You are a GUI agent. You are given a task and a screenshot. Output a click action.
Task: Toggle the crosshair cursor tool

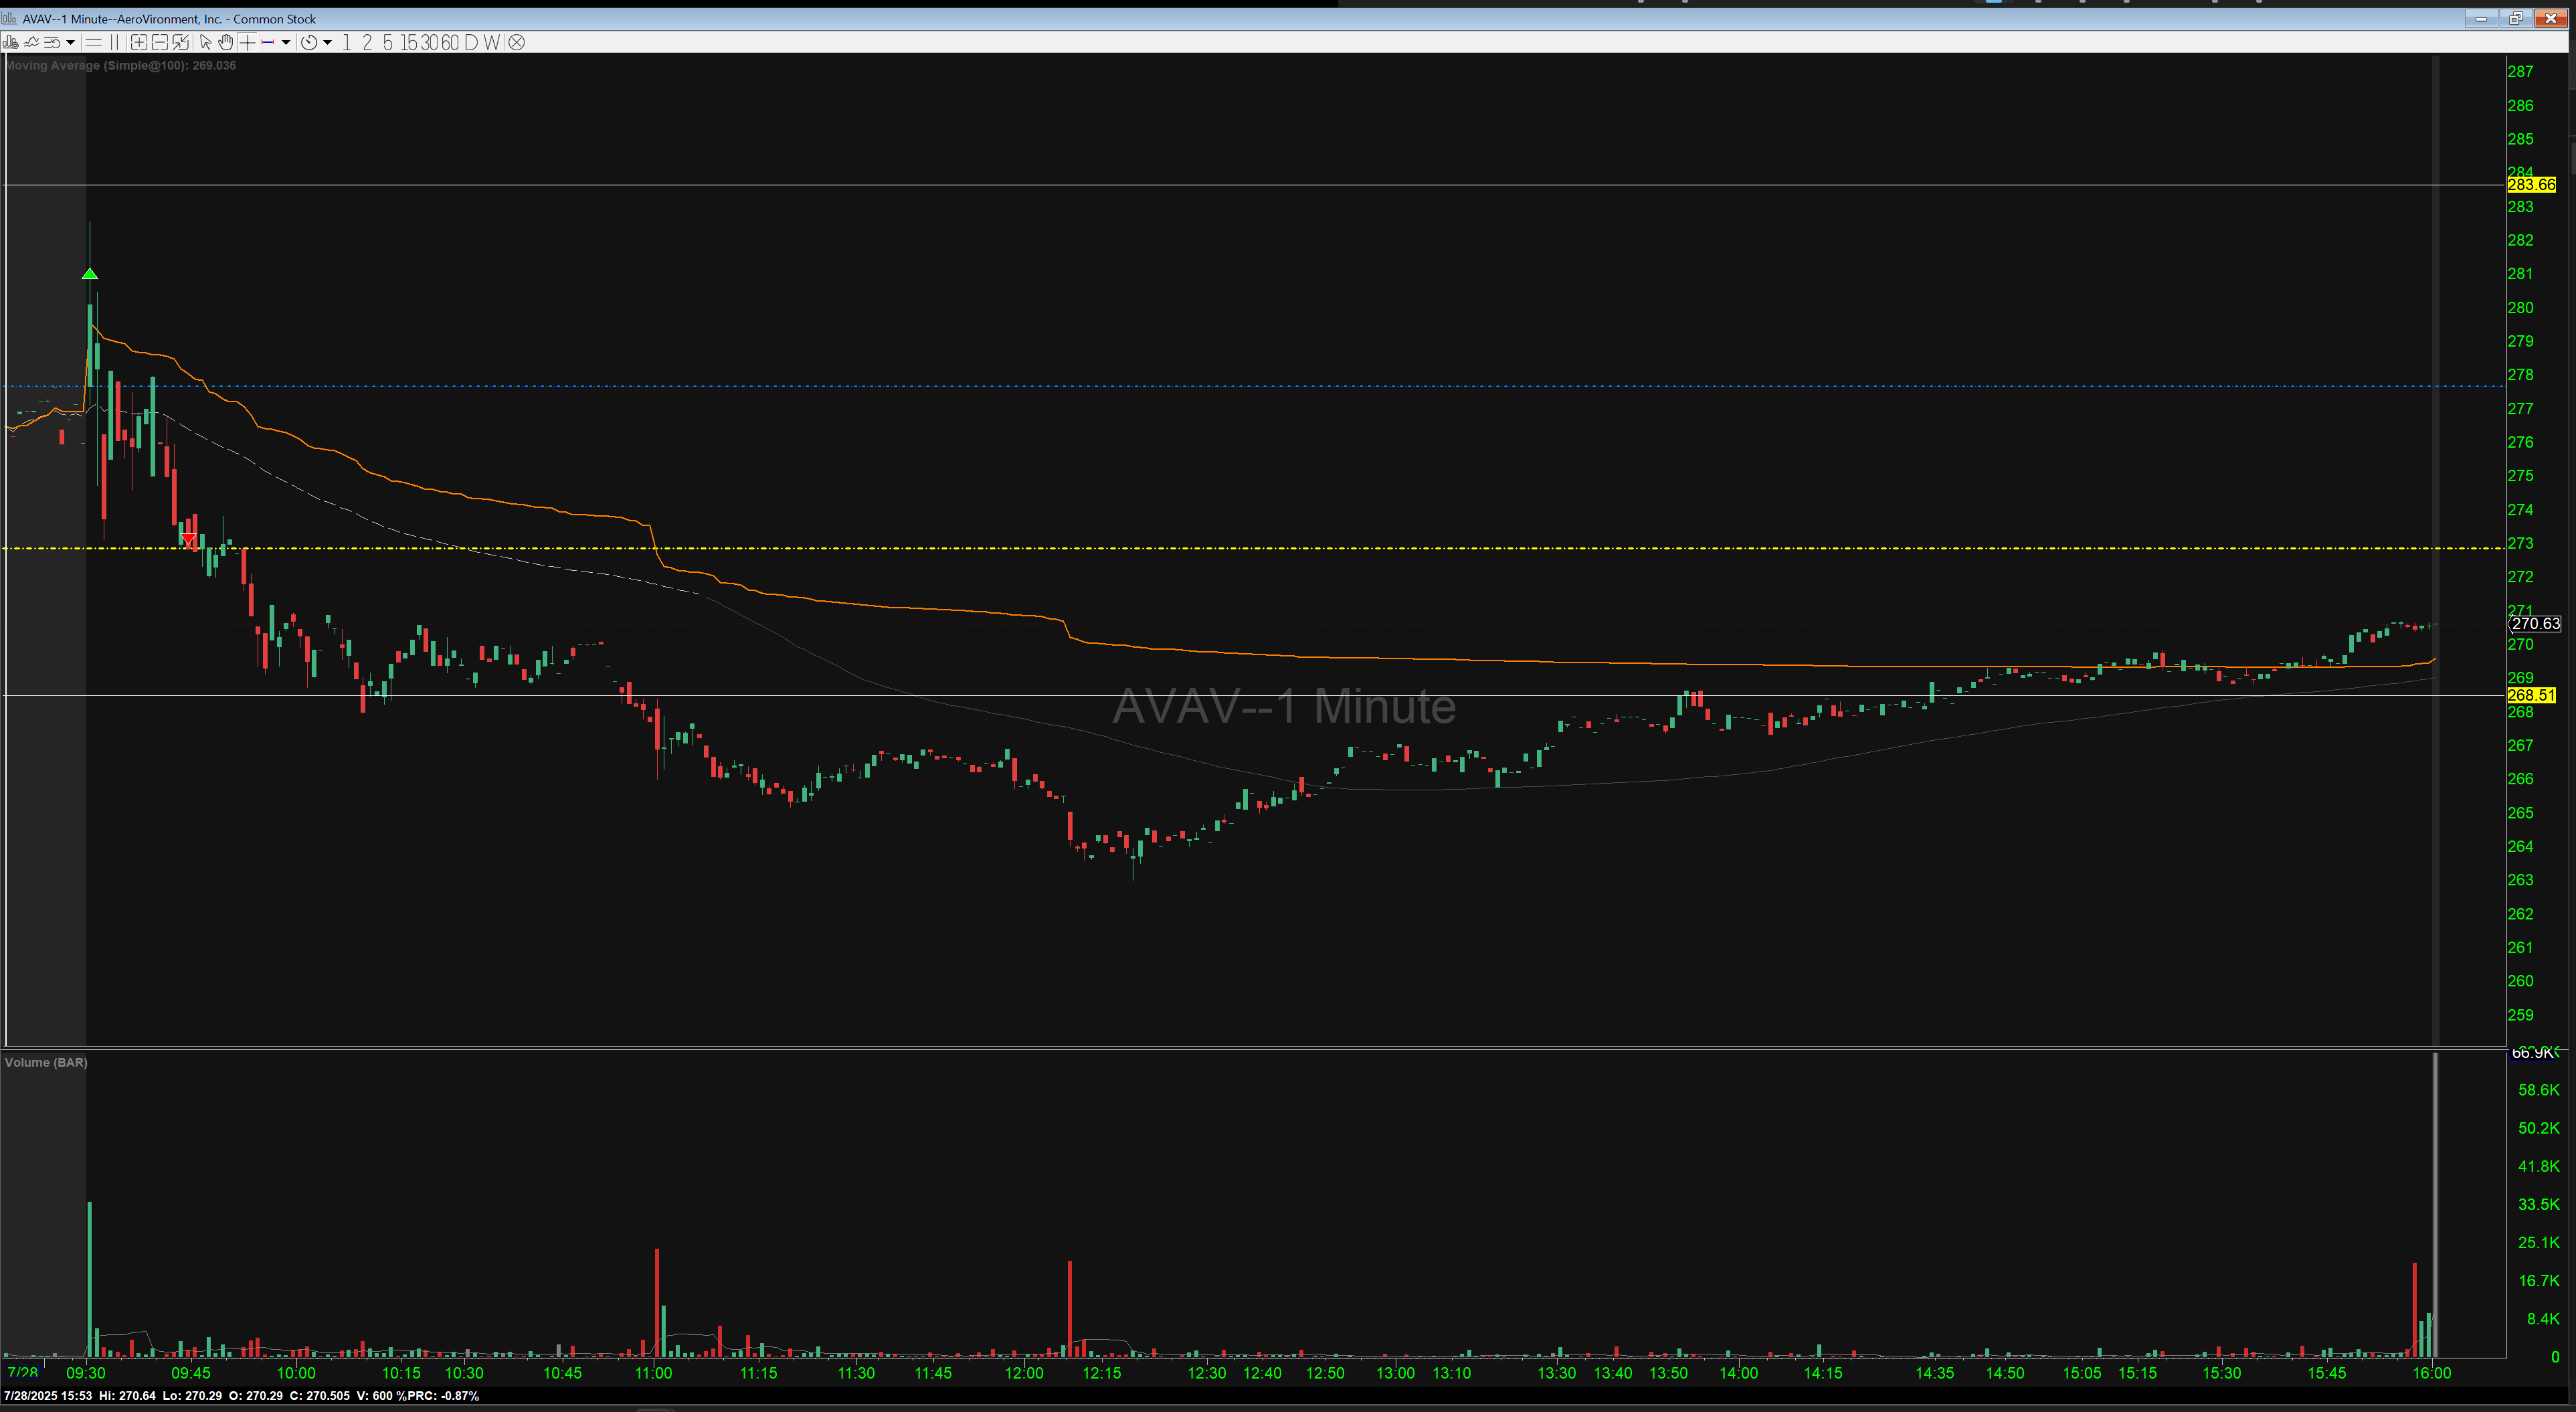click(247, 43)
